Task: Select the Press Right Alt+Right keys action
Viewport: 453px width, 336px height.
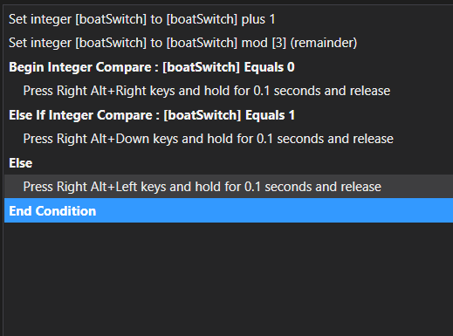Action: (229, 91)
